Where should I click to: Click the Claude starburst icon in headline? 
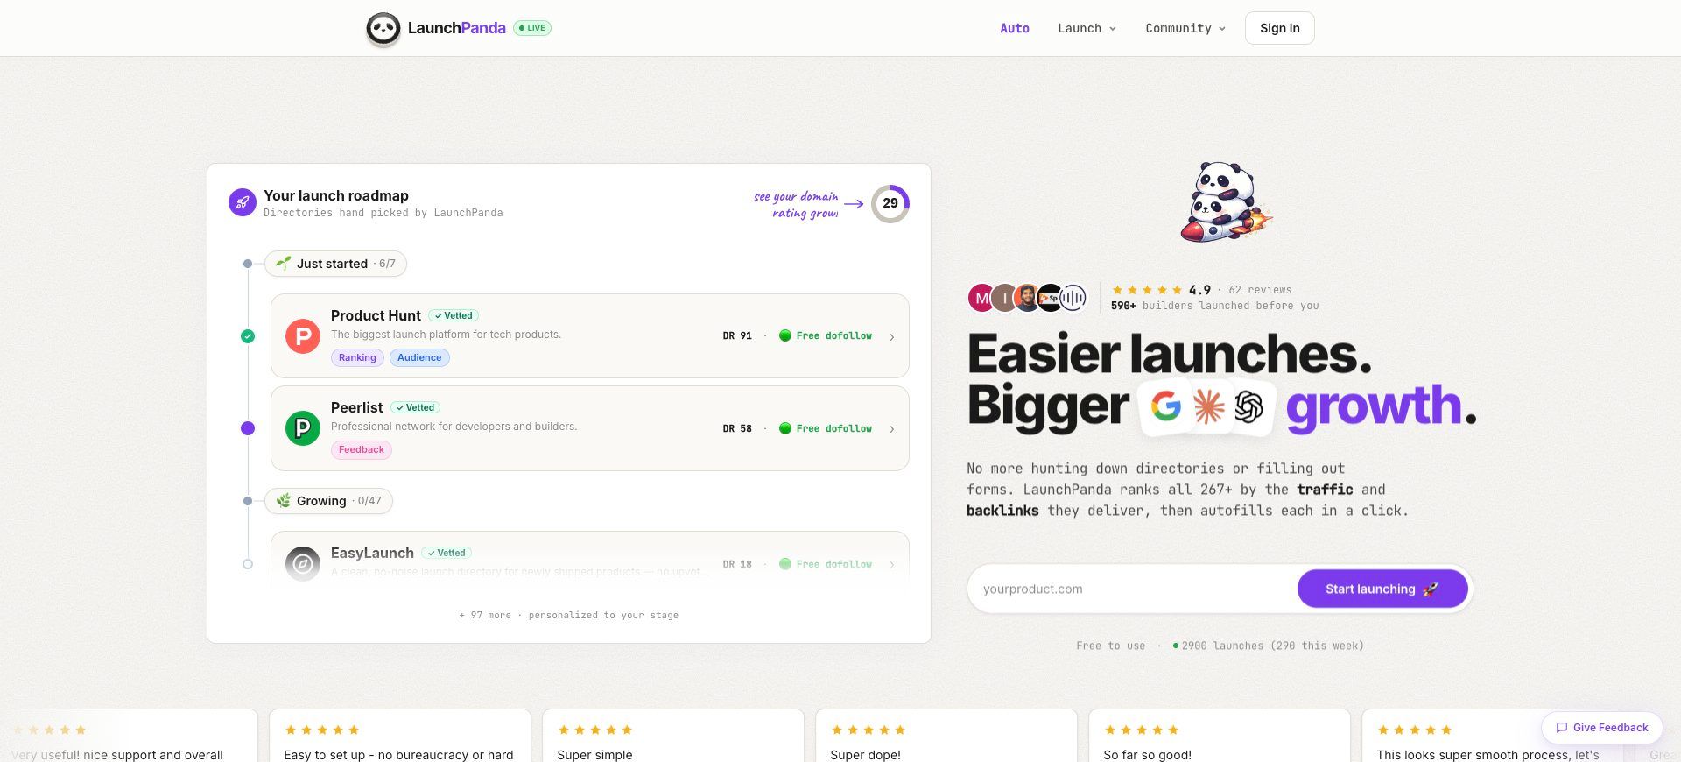tap(1209, 406)
